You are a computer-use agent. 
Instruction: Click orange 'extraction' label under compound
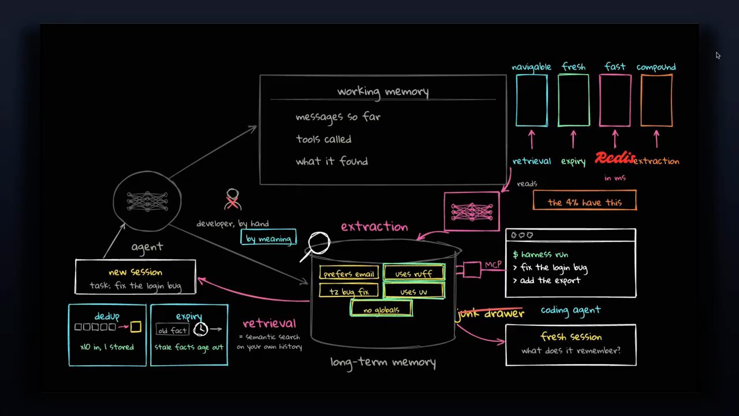tap(656, 161)
